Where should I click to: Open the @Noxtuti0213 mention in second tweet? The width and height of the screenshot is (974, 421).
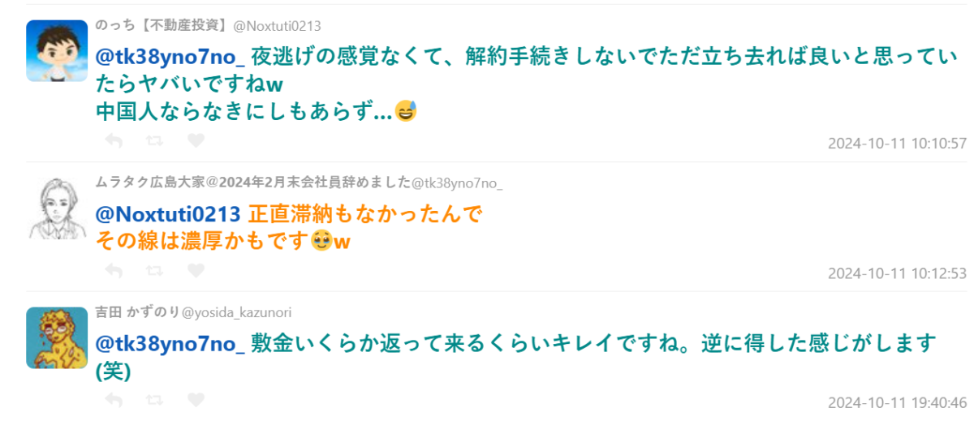coord(168,214)
